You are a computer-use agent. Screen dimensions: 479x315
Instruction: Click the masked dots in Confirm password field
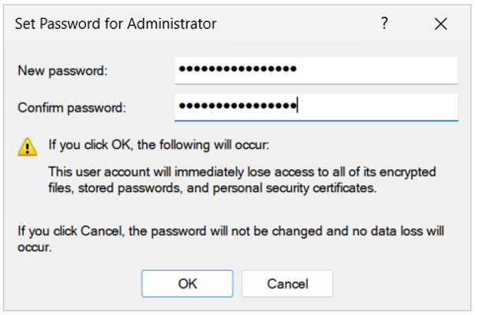point(237,106)
